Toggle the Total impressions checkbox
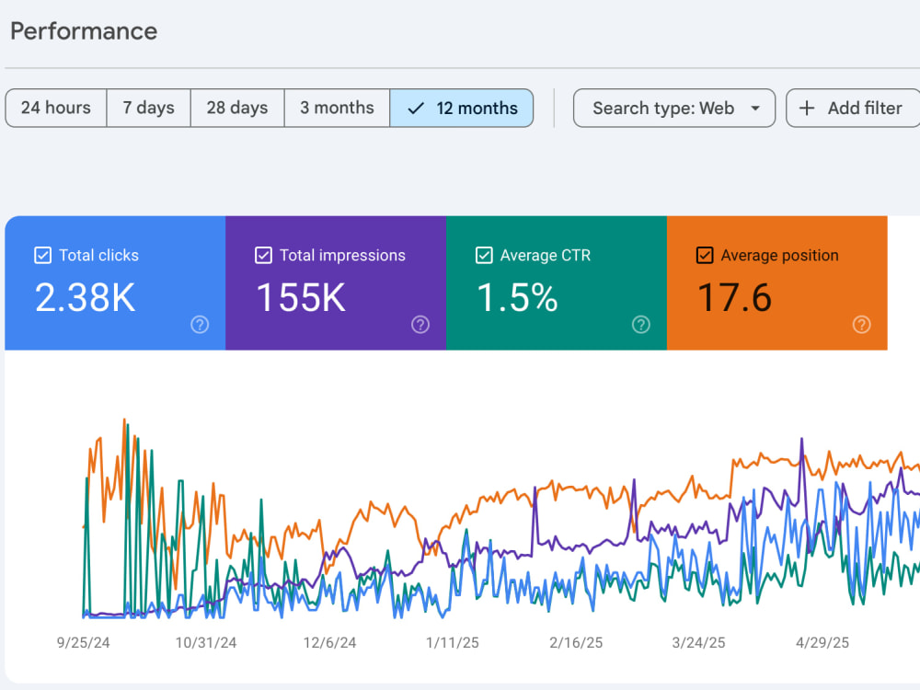The width and height of the screenshot is (920, 690). click(263, 255)
